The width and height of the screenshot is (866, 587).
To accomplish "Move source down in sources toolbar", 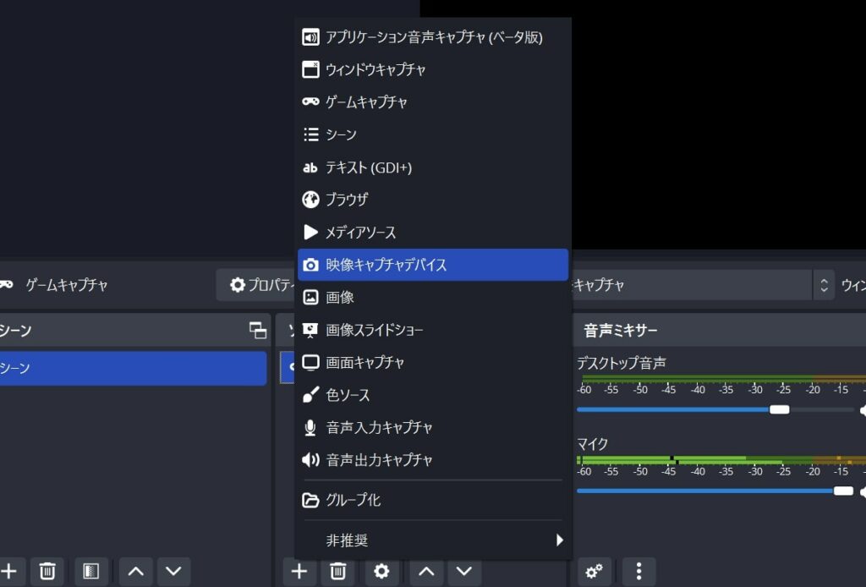I will [464, 571].
